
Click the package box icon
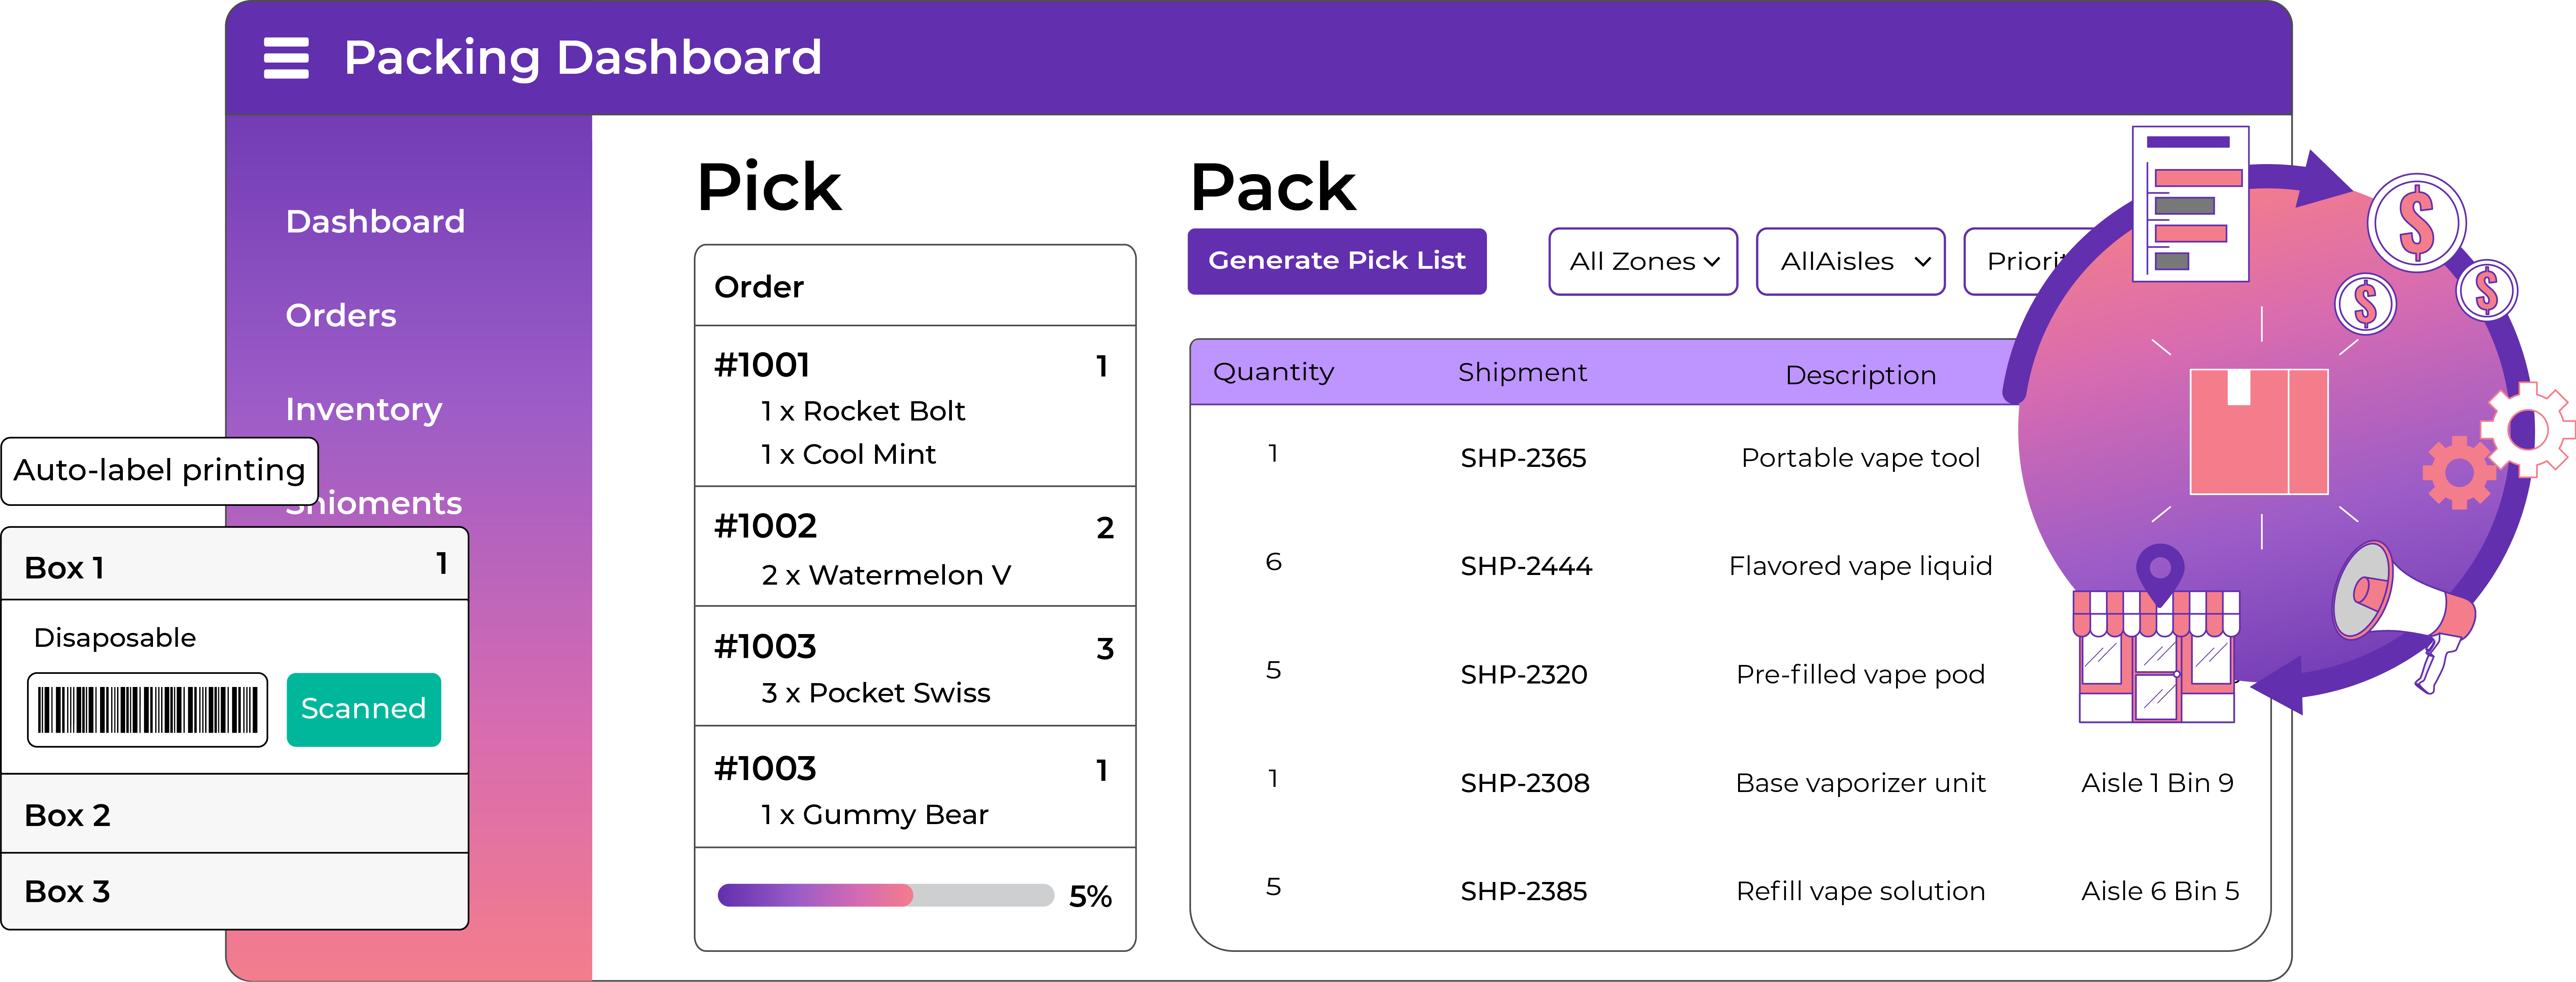coord(2259,432)
